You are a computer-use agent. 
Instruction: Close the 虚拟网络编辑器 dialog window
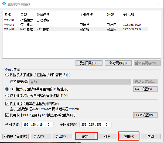158,4
